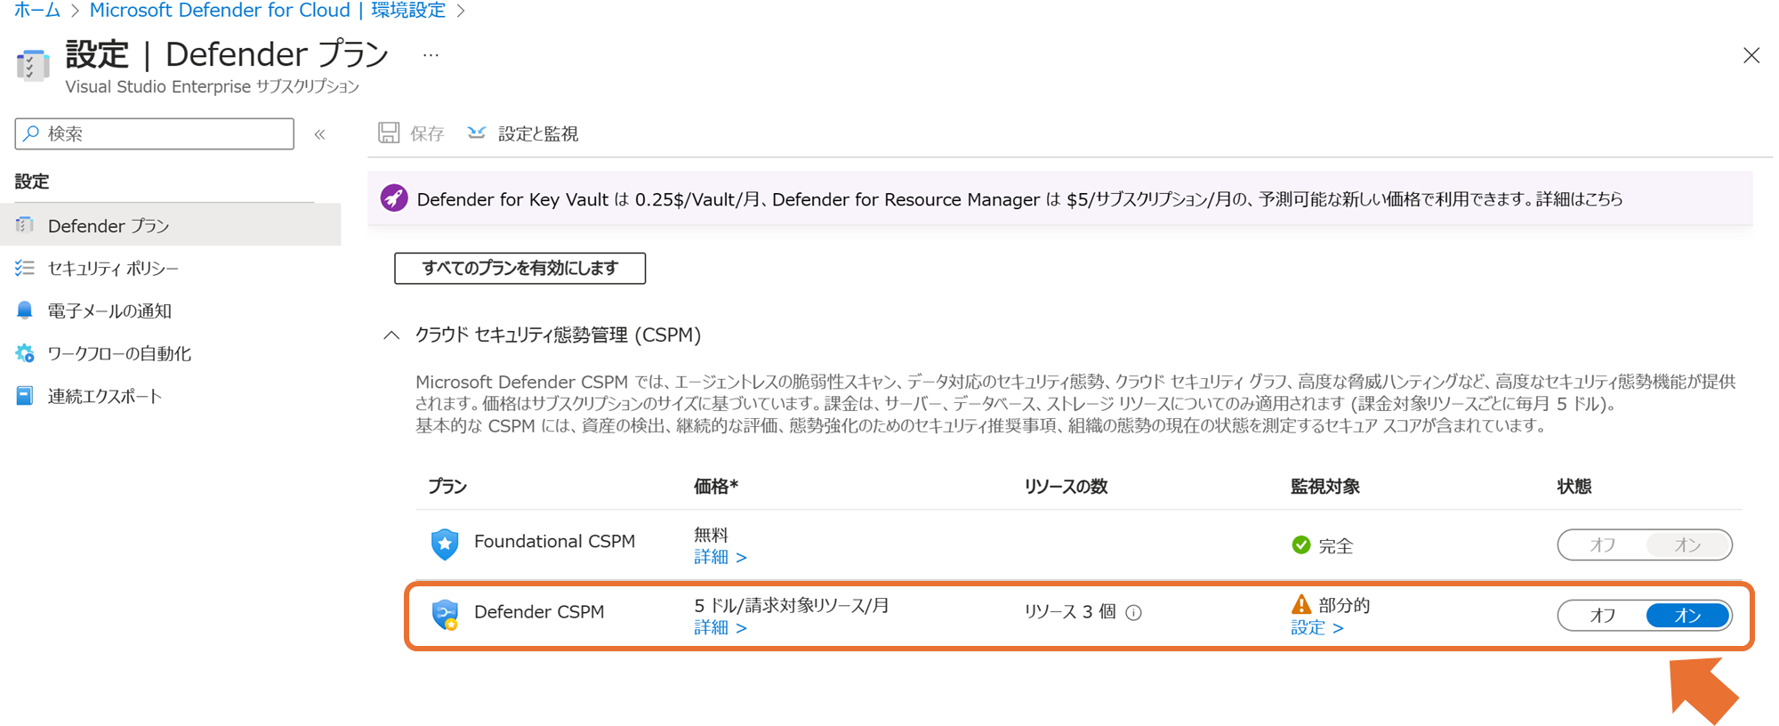The image size is (1779, 726).
Task: Open 設定と監視 settings and monitoring
Action: [538, 133]
